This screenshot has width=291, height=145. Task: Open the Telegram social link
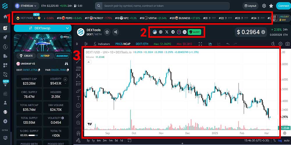pos(173,32)
